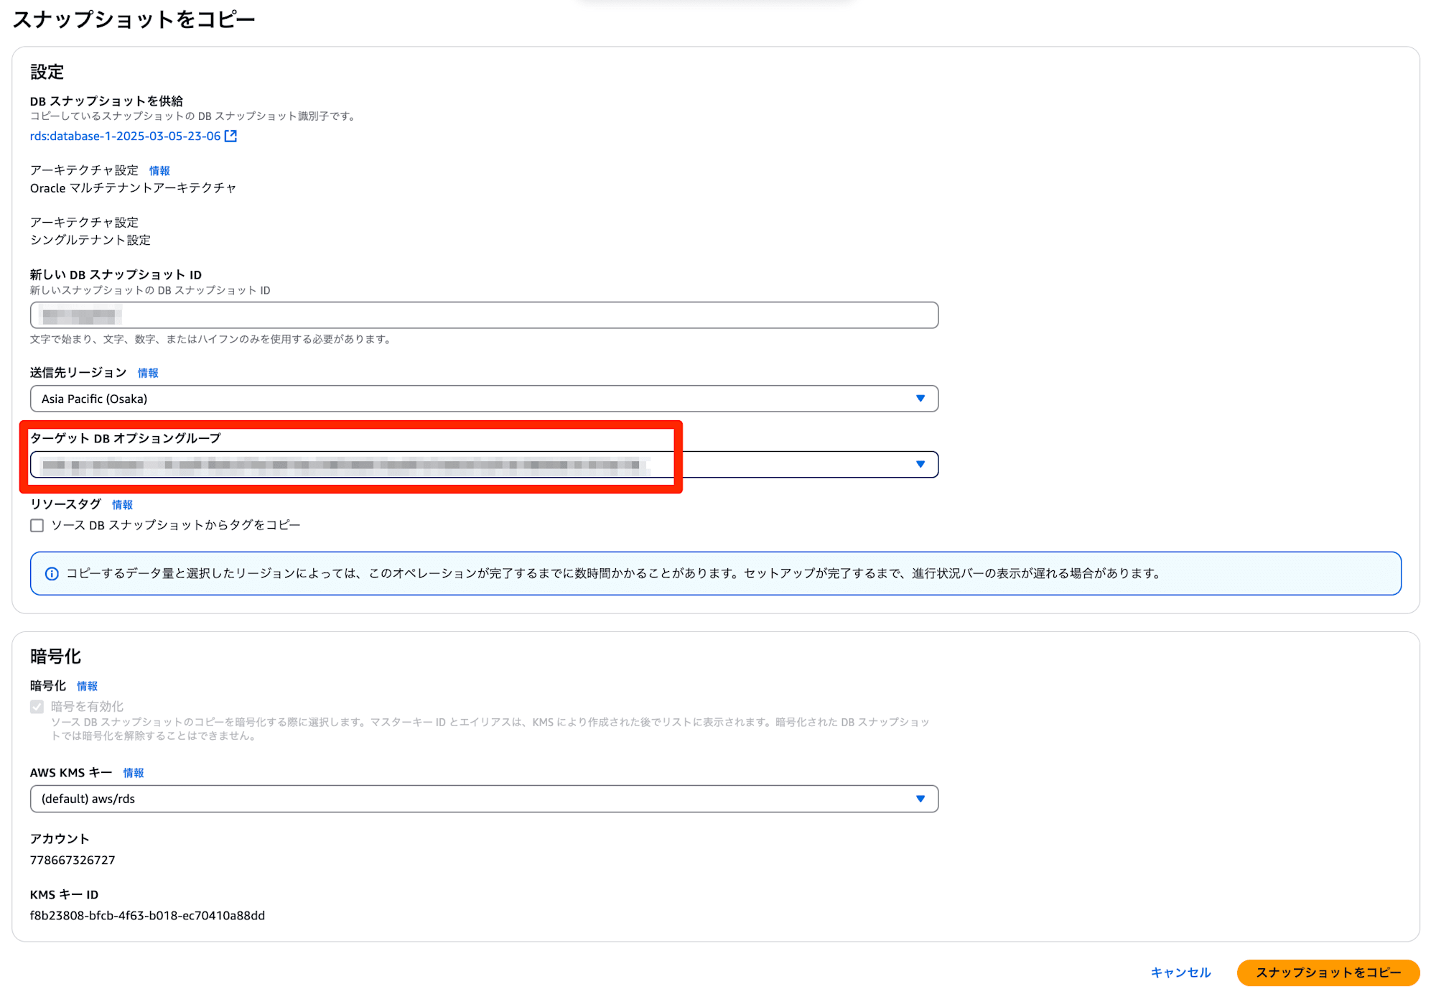Click the account number 778667326727

(73, 860)
